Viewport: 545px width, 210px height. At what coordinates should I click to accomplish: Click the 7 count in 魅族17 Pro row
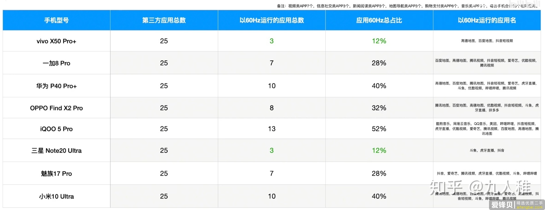tap(271, 174)
